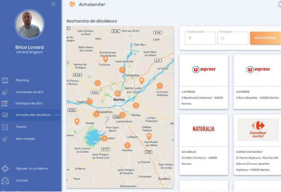Click NATURALIA card title text

pos(189,152)
